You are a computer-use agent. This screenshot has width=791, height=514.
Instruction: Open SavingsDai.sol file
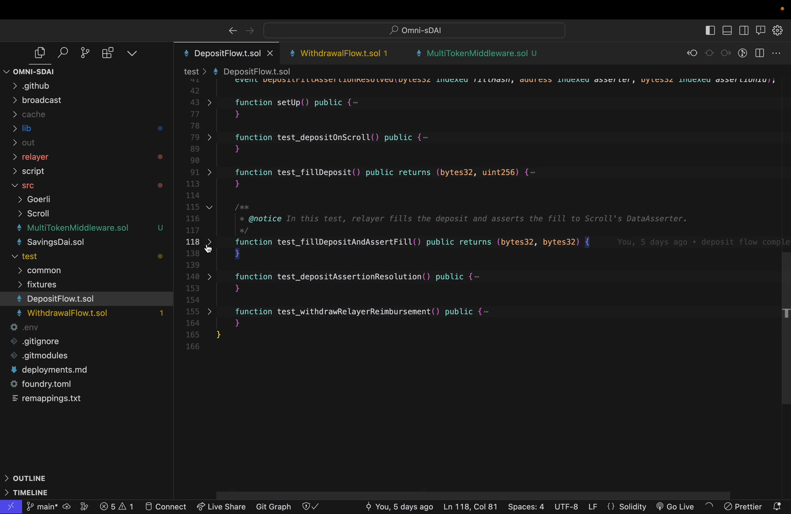(87, 242)
